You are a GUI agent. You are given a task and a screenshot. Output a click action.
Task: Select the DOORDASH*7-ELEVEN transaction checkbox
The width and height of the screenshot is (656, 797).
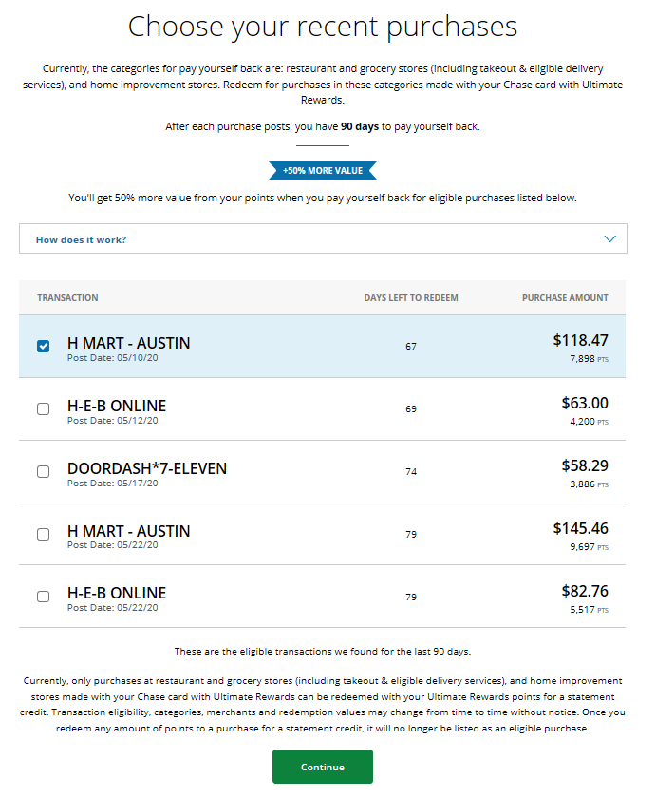[43, 472]
